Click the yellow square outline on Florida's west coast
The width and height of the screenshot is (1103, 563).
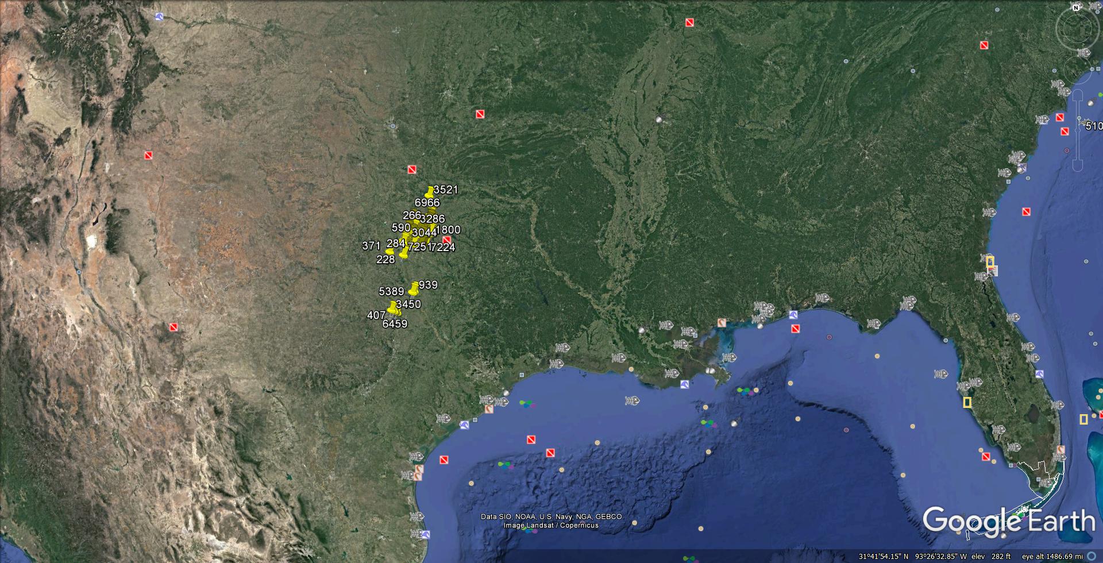(x=967, y=403)
